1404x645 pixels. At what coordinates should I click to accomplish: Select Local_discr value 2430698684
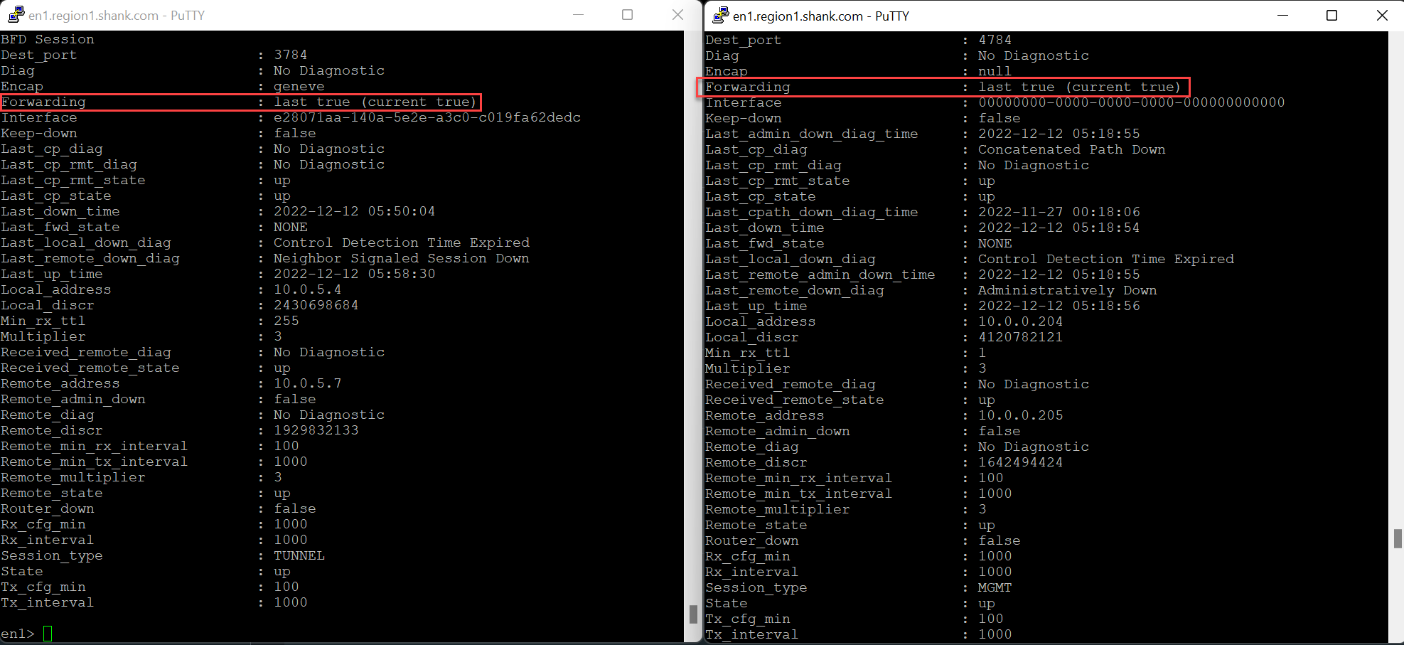click(316, 305)
